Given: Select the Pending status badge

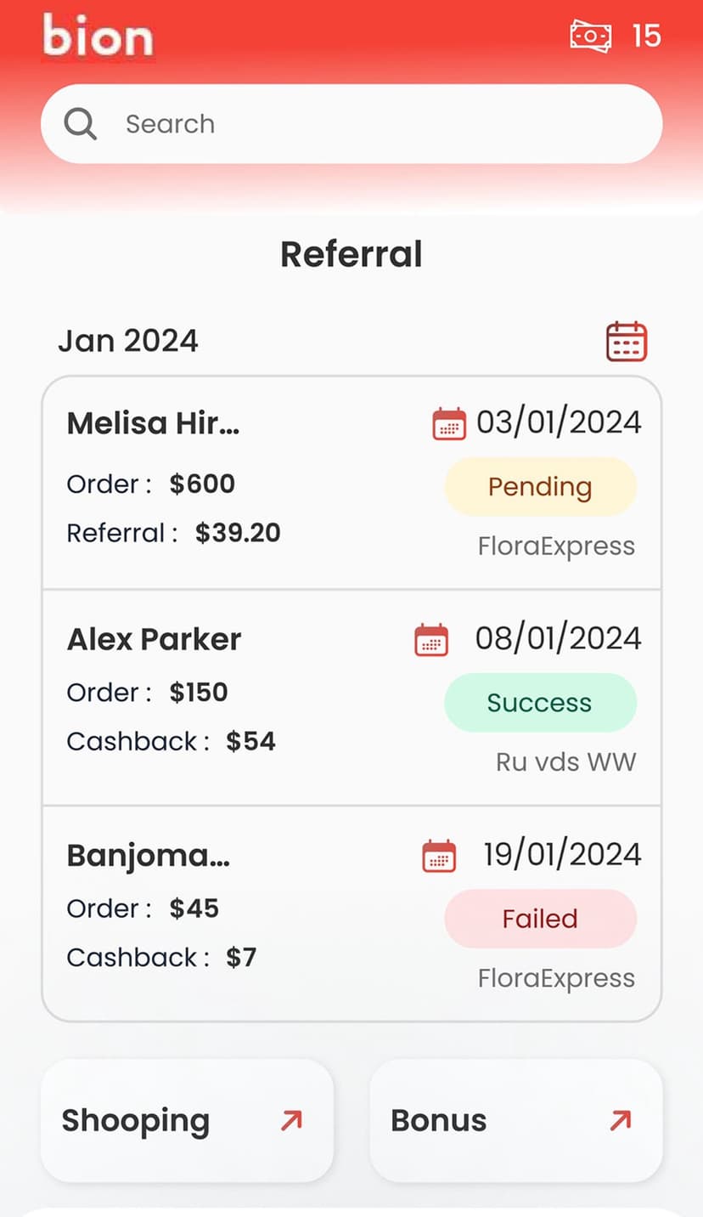Looking at the screenshot, I should (540, 487).
